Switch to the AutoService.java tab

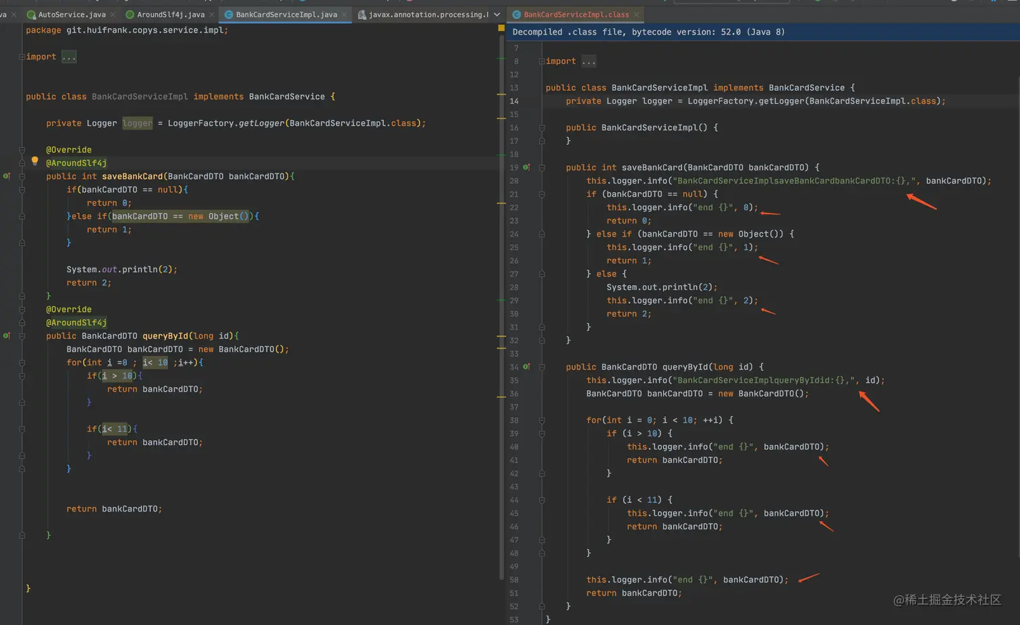(72, 14)
